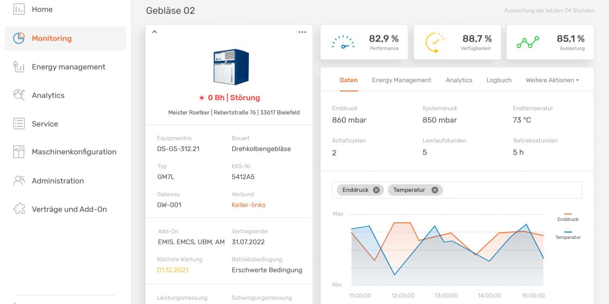Click the Maschinenkonfiguration layout icon
The image size is (609, 304).
[x=19, y=152]
